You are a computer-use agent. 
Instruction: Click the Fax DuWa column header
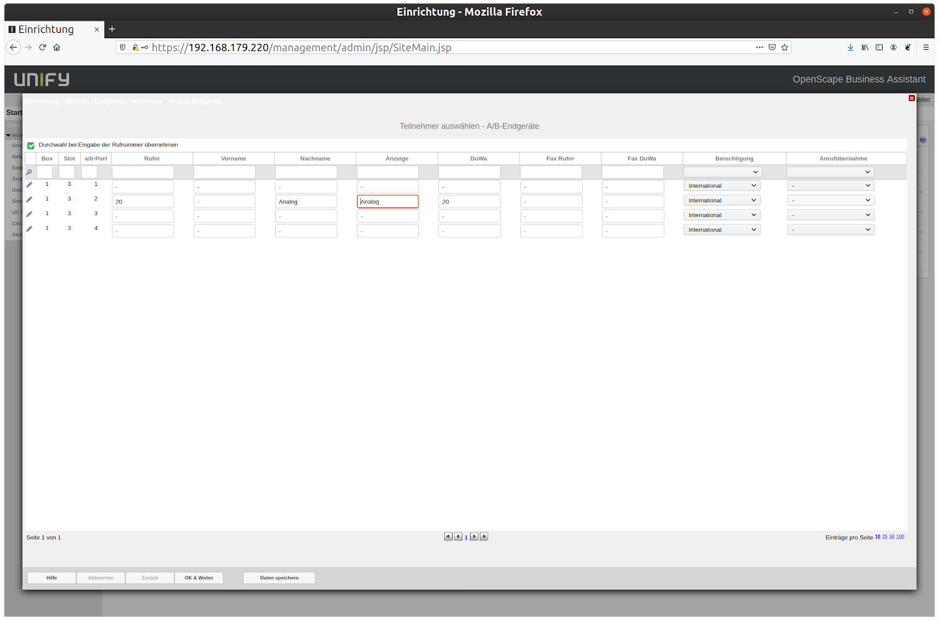[642, 158]
